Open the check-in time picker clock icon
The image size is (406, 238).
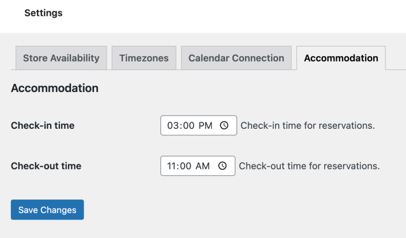(224, 125)
